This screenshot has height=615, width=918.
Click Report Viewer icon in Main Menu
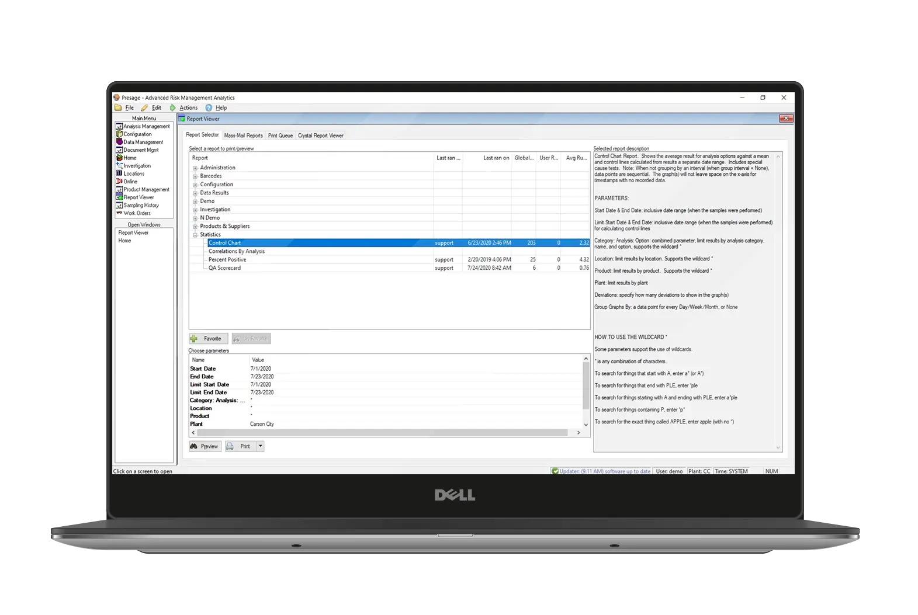coord(119,197)
